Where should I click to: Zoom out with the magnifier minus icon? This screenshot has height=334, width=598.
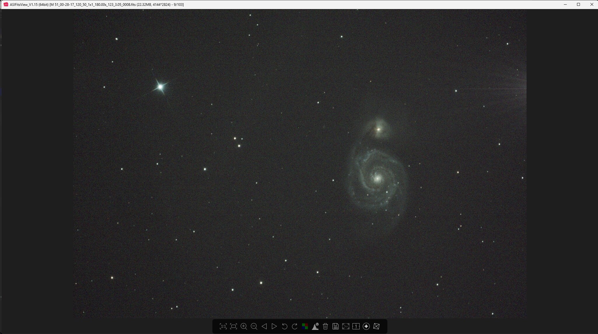point(254,326)
